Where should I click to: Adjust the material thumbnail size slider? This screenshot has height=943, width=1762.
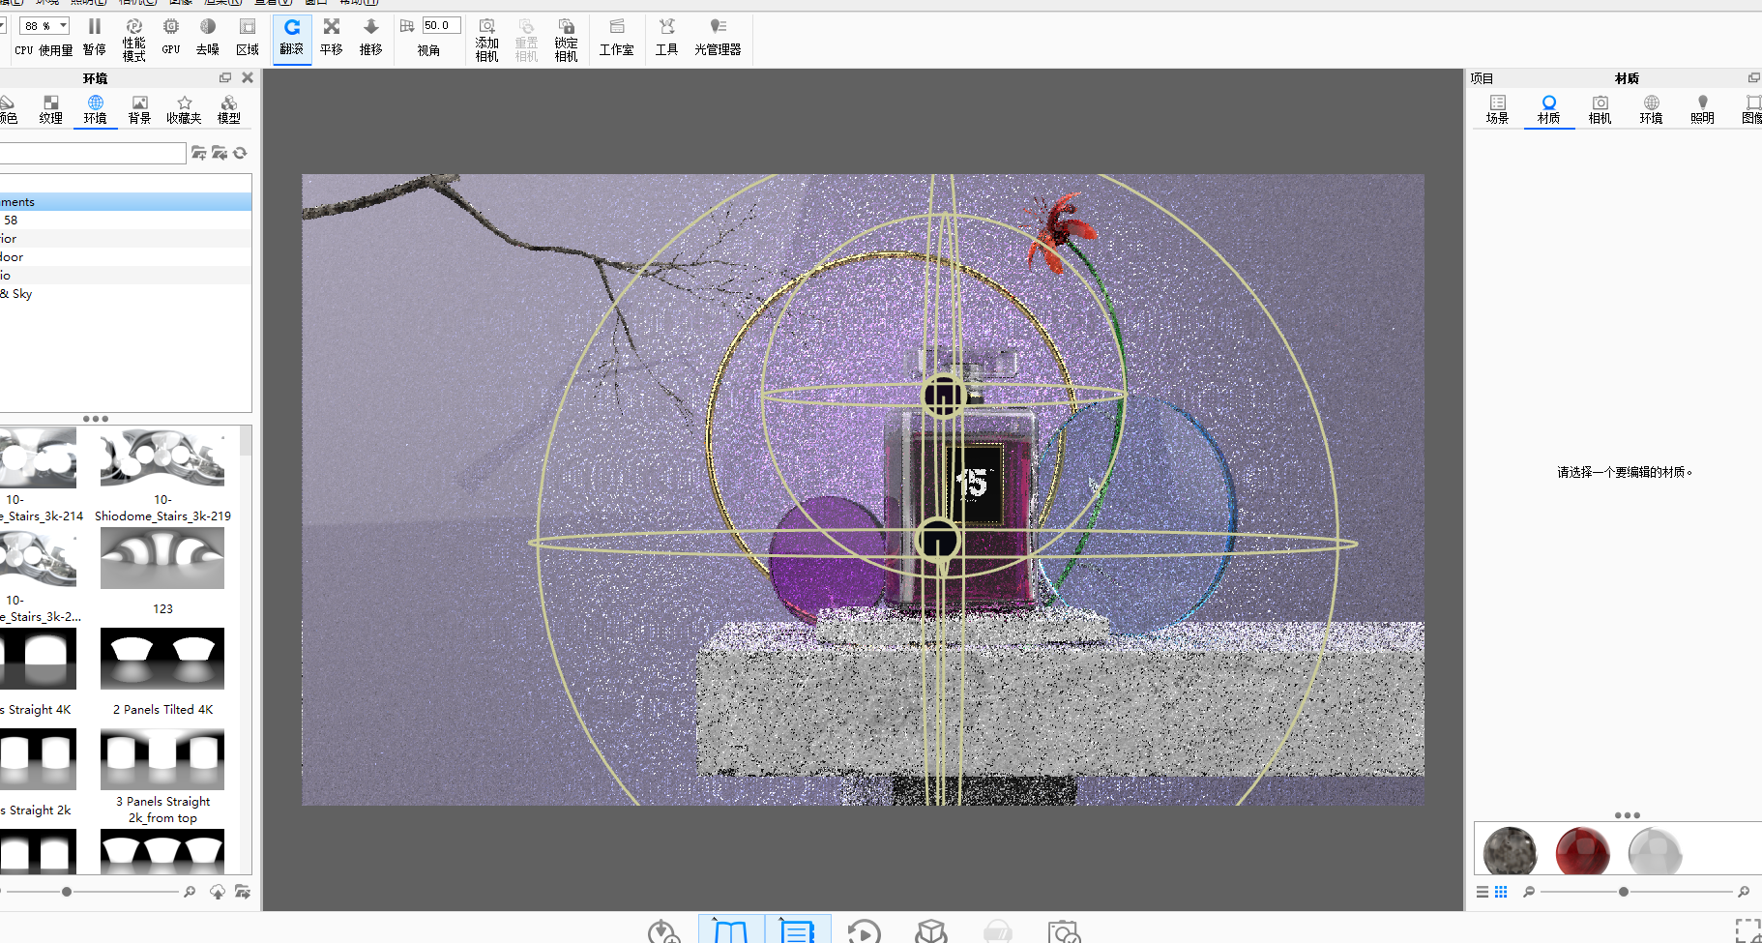[1624, 892]
